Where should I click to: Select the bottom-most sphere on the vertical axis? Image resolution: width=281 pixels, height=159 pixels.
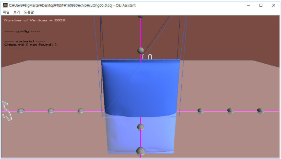[x=140, y=151]
